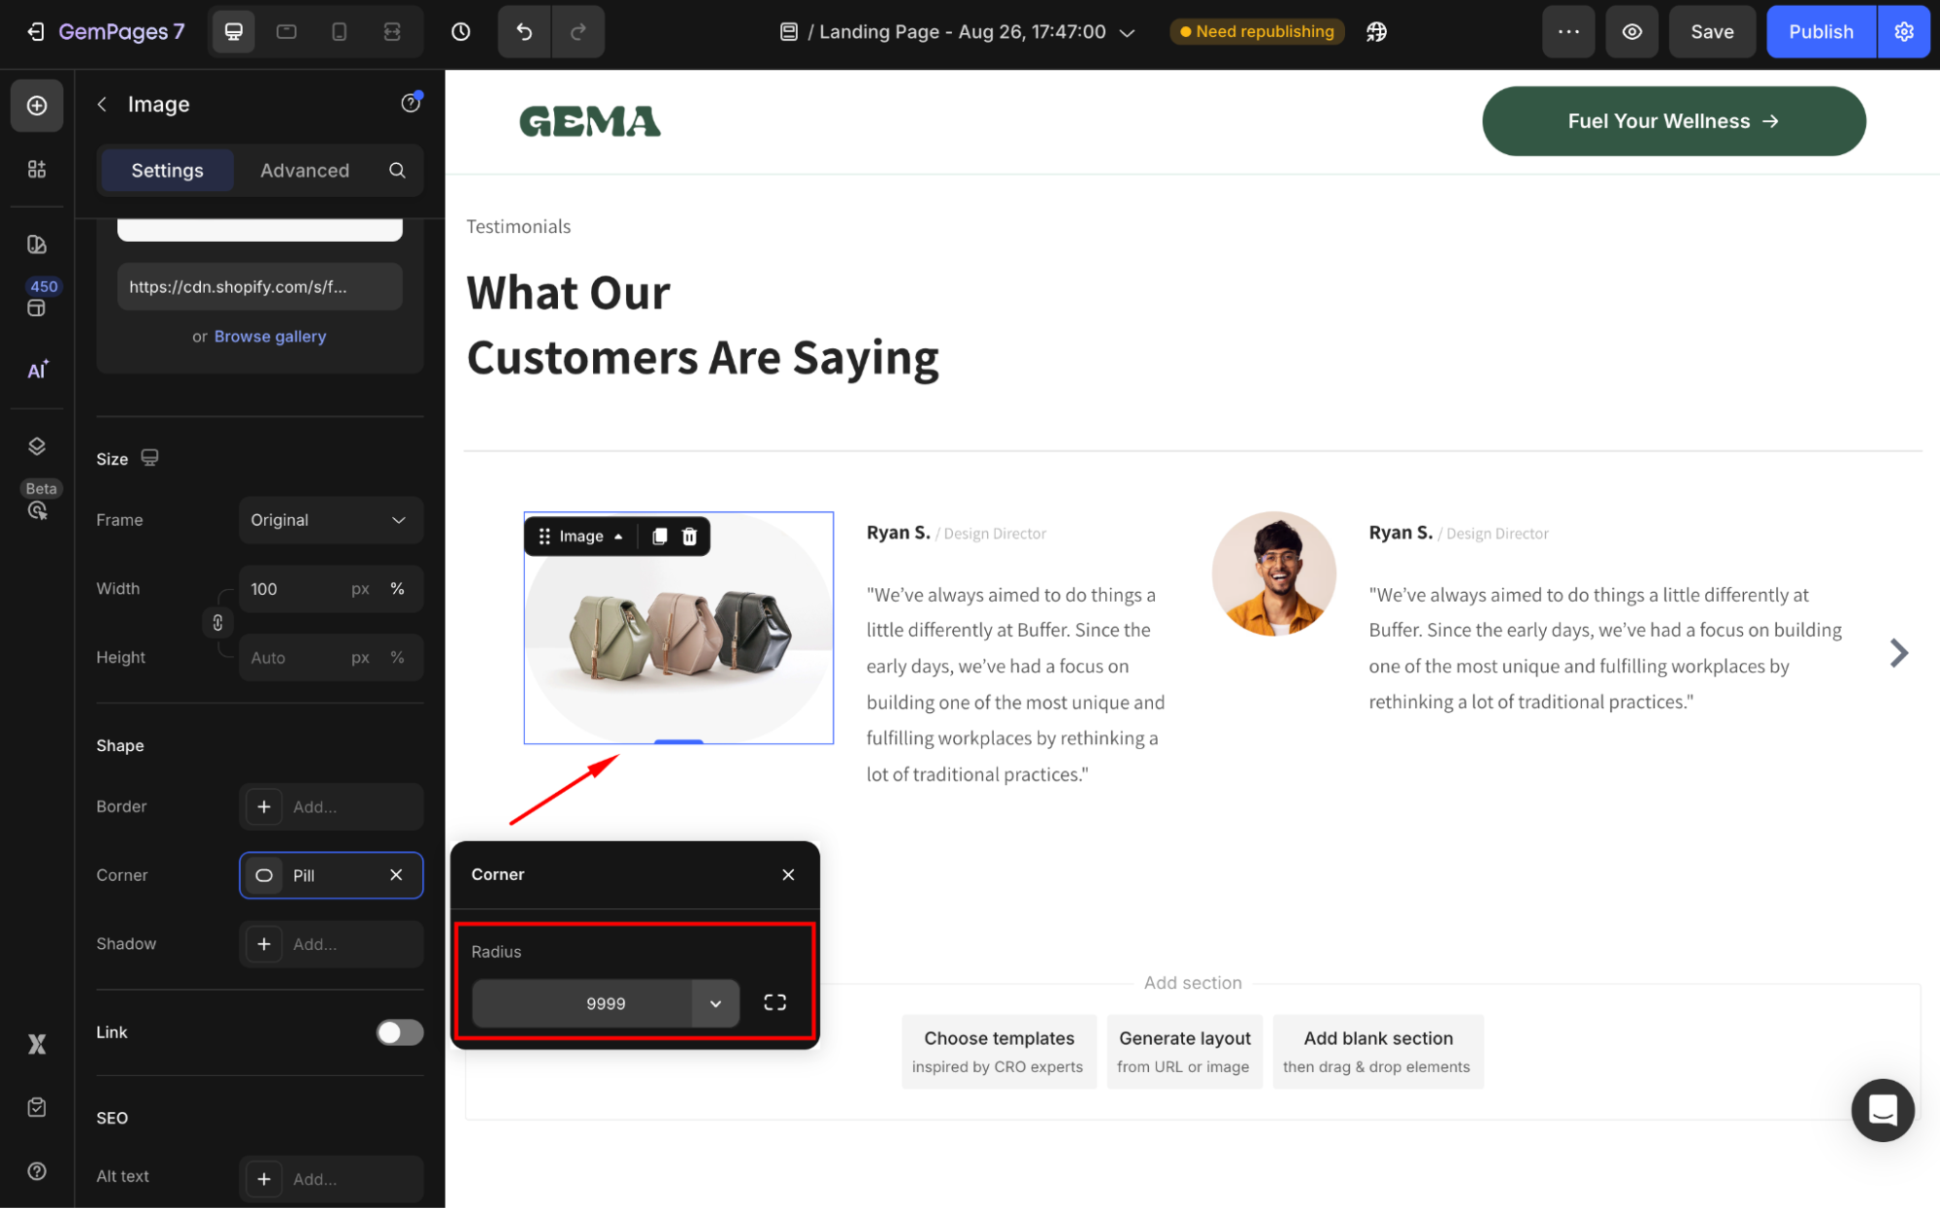Switch to tablet device view
The height and width of the screenshot is (1209, 1940).
286,32
